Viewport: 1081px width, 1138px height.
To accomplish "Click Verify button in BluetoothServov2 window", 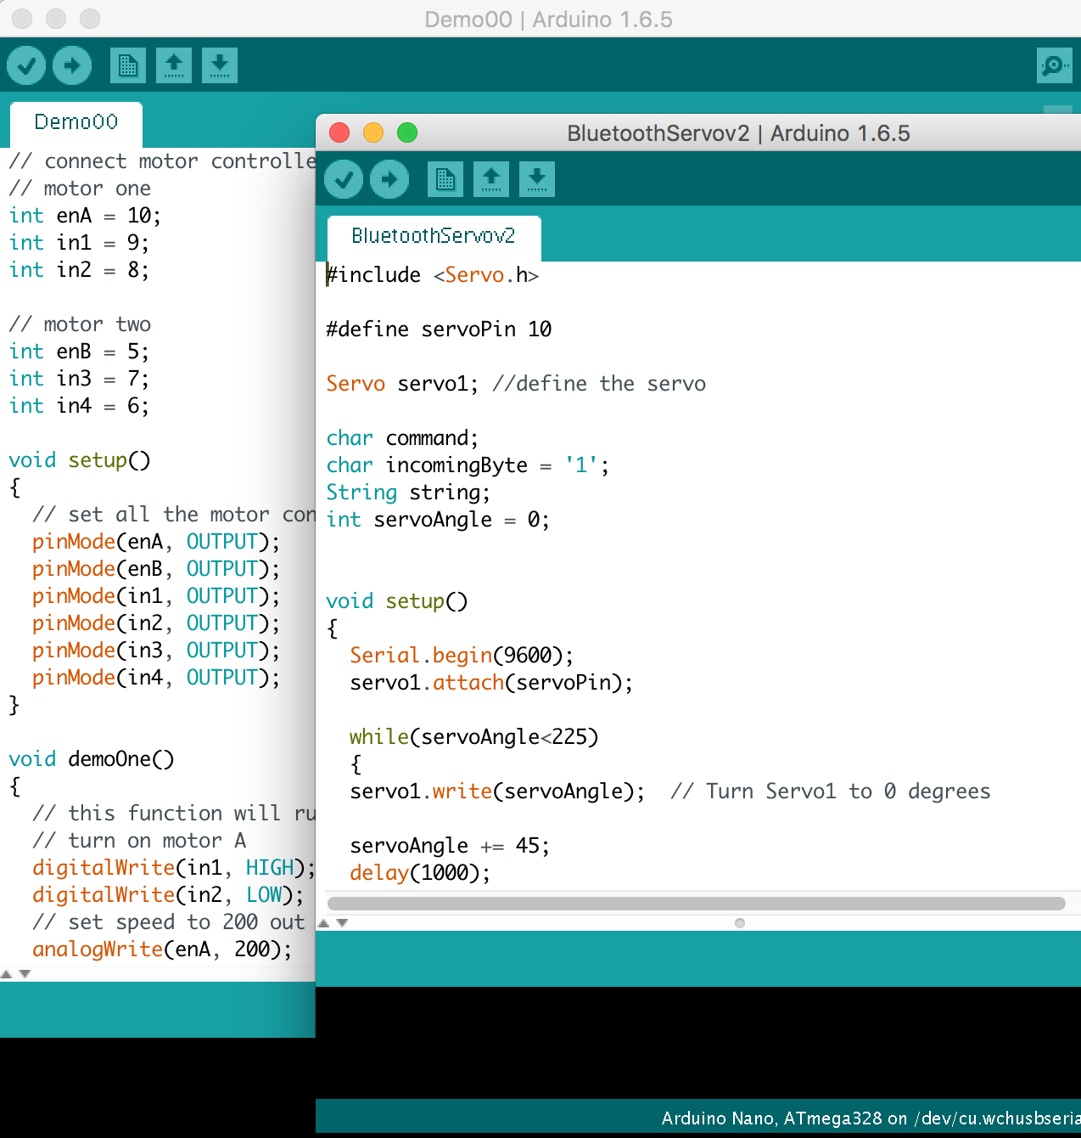I will pyautogui.click(x=344, y=179).
